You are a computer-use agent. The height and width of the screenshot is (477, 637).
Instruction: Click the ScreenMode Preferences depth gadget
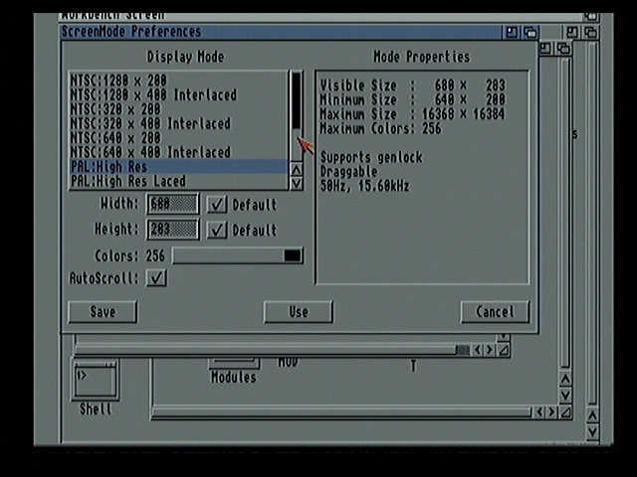click(530, 32)
